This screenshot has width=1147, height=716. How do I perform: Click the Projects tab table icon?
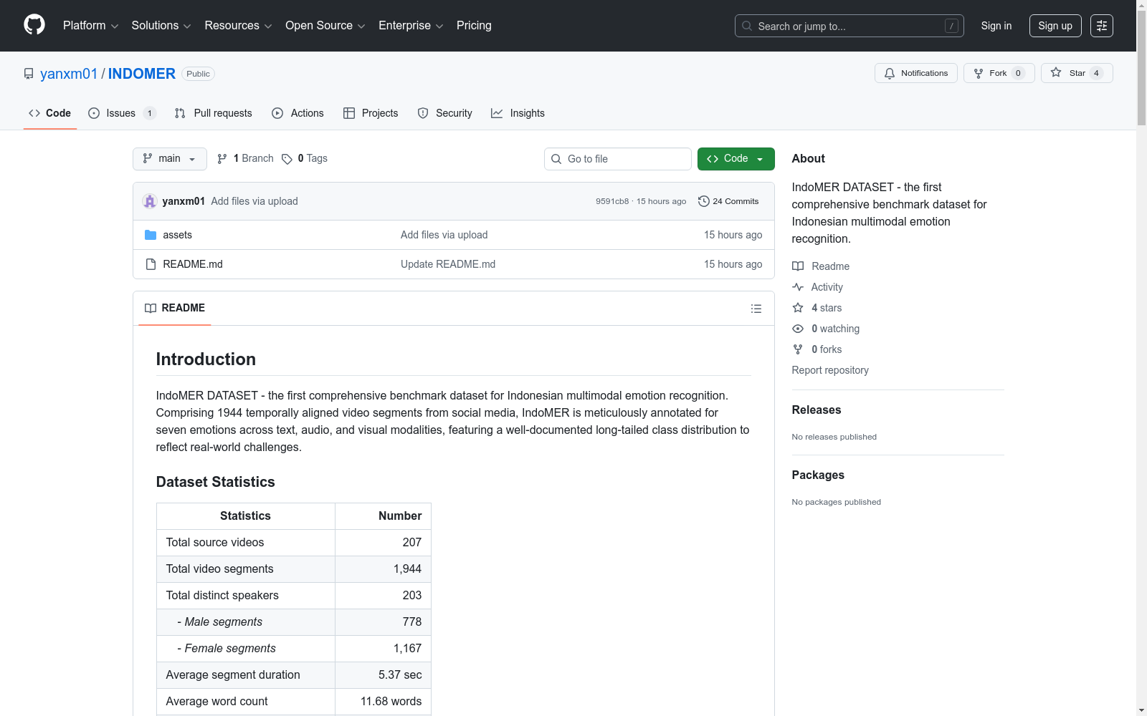(x=349, y=113)
